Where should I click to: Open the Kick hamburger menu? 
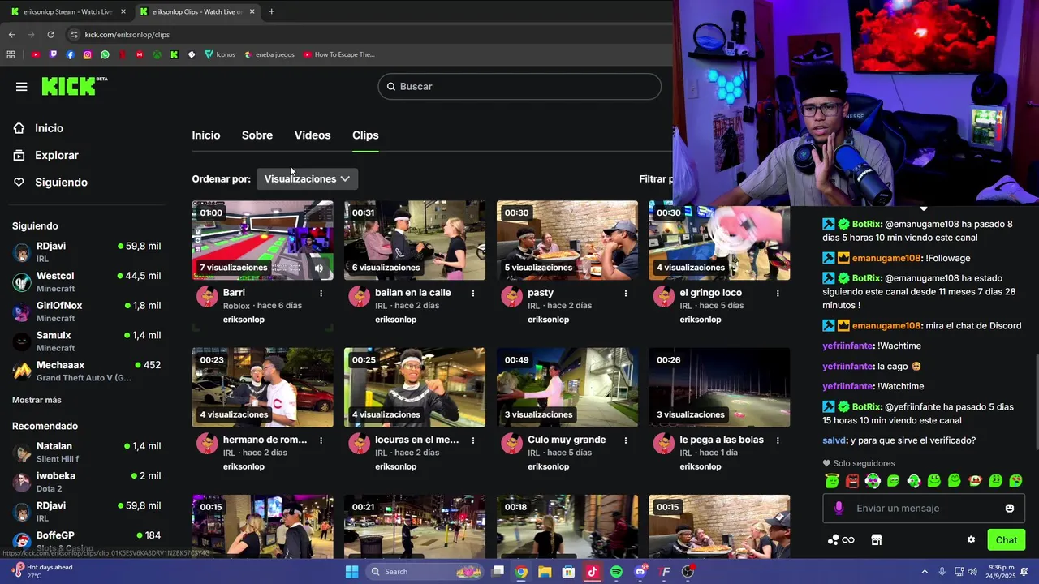tap(21, 87)
